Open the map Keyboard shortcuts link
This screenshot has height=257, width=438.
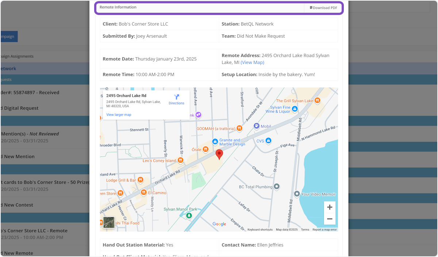pyautogui.click(x=260, y=230)
